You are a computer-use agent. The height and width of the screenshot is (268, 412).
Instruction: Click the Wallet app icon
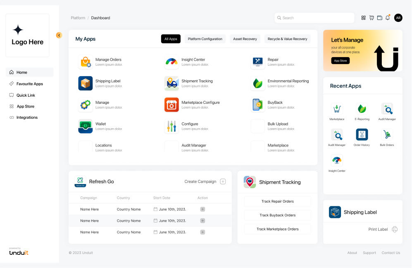click(86, 126)
